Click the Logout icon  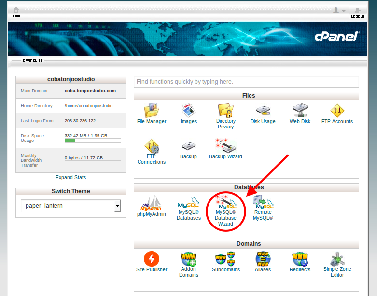(358, 13)
